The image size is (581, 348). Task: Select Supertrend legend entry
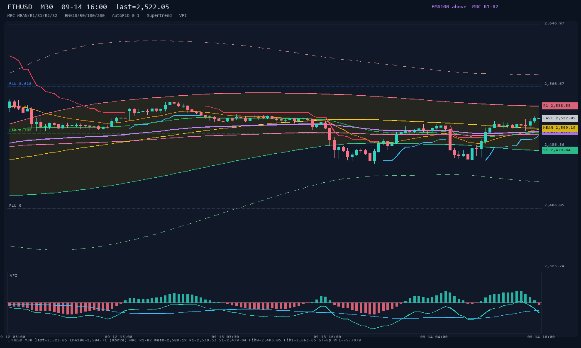click(159, 16)
